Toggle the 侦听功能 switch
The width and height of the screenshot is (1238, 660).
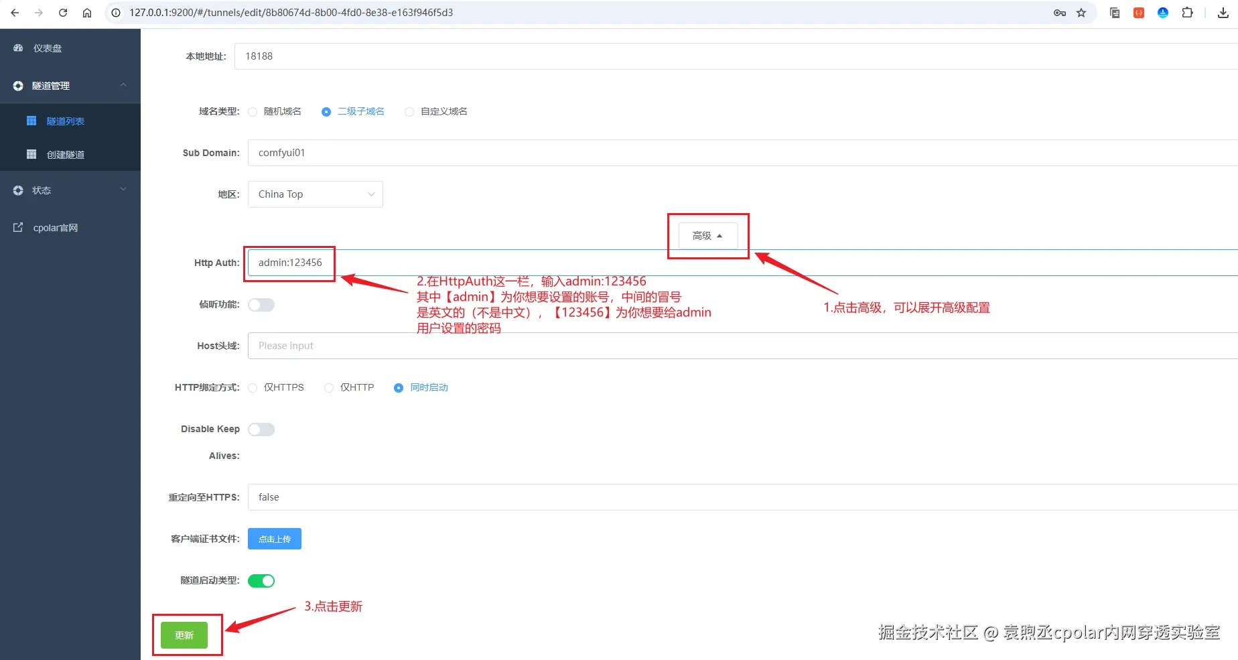[261, 305]
